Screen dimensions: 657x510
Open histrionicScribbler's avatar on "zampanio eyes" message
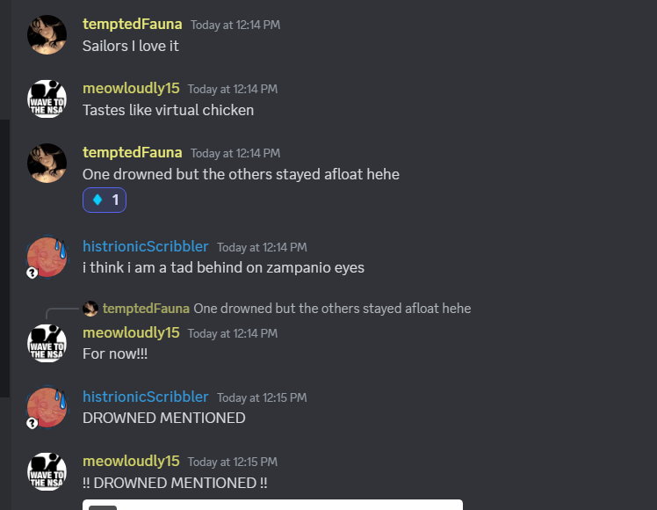coord(47,257)
